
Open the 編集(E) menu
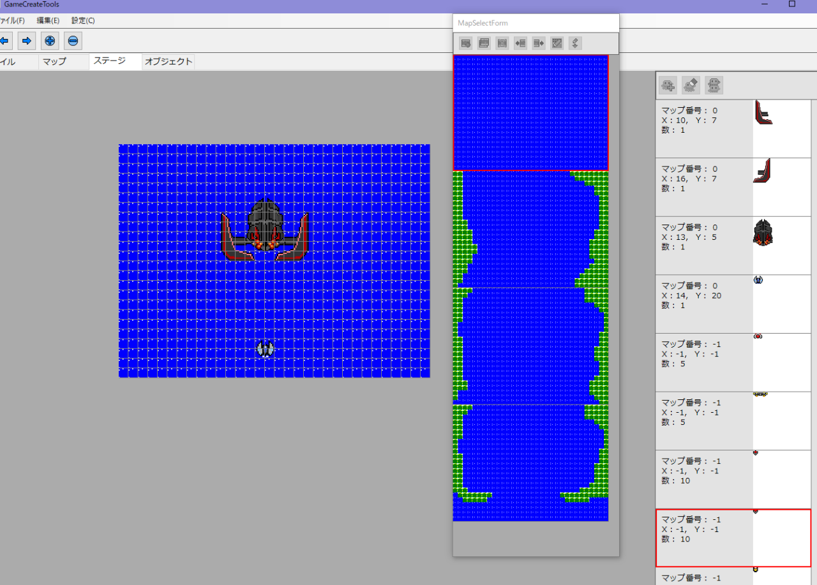[48, 20]
